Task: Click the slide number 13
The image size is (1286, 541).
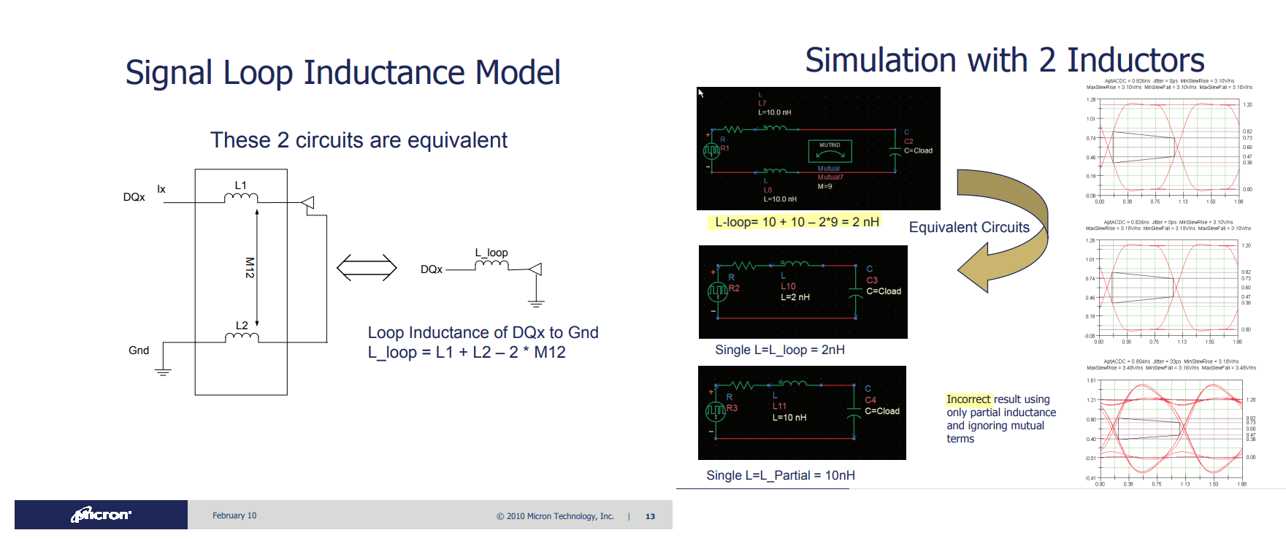Action: point(650,516)
